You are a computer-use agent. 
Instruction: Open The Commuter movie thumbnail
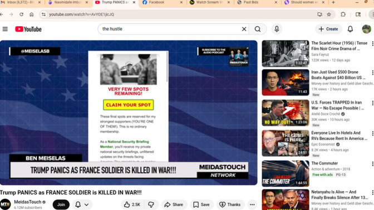pos(286,173)
